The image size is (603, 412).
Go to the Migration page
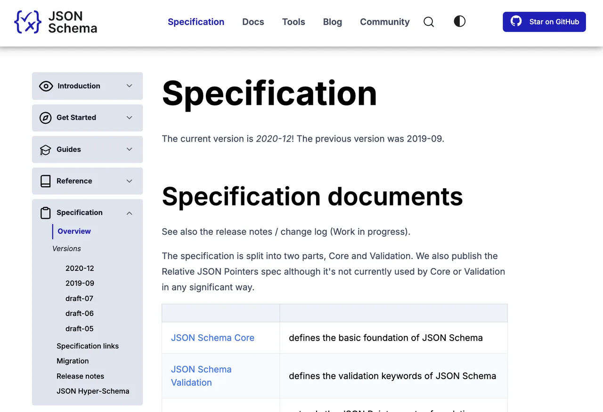tap(73, 361)
